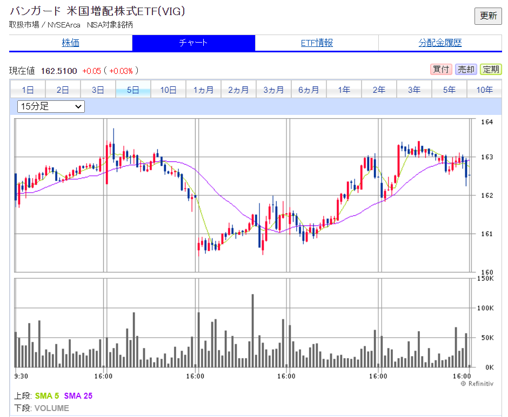Select the 3ヵ月 chart period
508x417 pixels.
[274, 90]
